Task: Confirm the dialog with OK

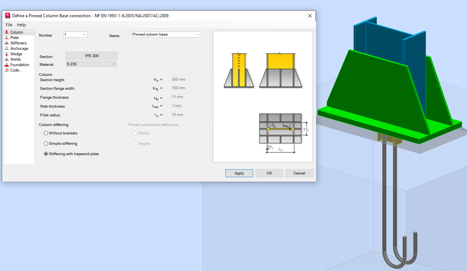Action: [x=269, y=173]
